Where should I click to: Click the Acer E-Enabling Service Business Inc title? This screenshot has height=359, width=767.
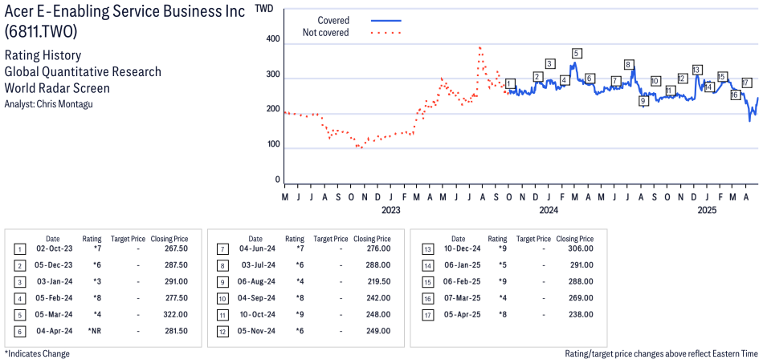(x=124, y=13)
